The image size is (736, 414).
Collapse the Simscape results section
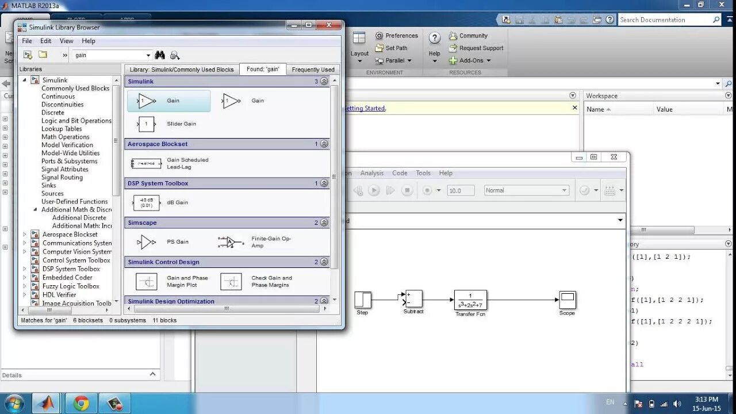324,223
